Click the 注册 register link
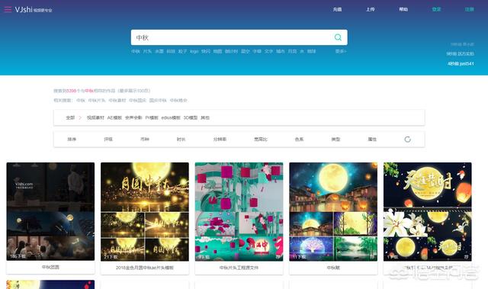 pyautogui.click(x=470, y=9)
